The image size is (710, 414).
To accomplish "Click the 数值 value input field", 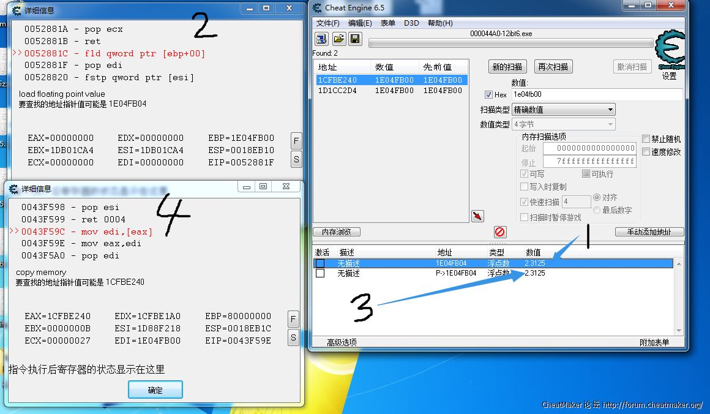I will pos(596,94).
